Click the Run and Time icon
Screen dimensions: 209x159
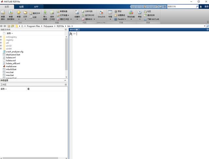83,15
